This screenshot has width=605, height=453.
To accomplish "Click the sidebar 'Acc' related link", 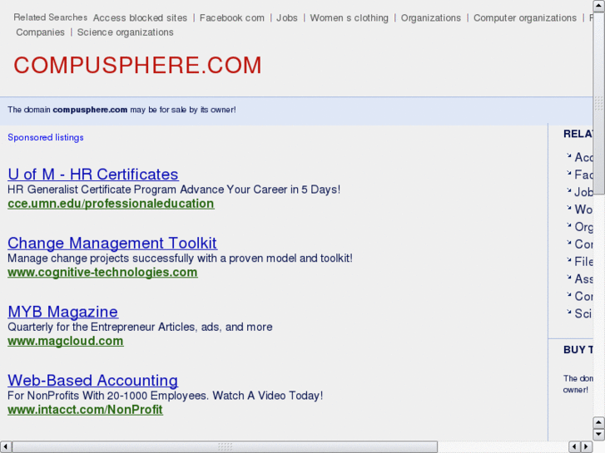I will click(583, 157).
